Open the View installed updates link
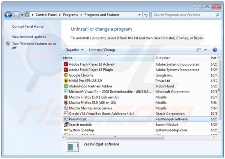Image resolution: width=225 pixels, height=159 pixels. pyautogui.click(x=29, y=37)
